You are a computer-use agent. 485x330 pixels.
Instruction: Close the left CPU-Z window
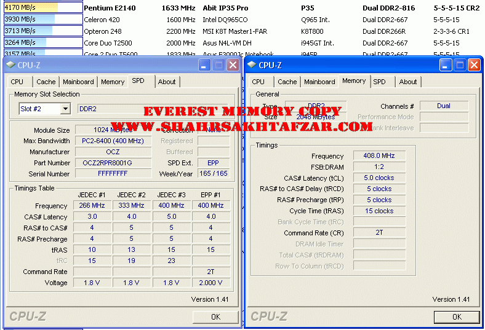point(233,65)
